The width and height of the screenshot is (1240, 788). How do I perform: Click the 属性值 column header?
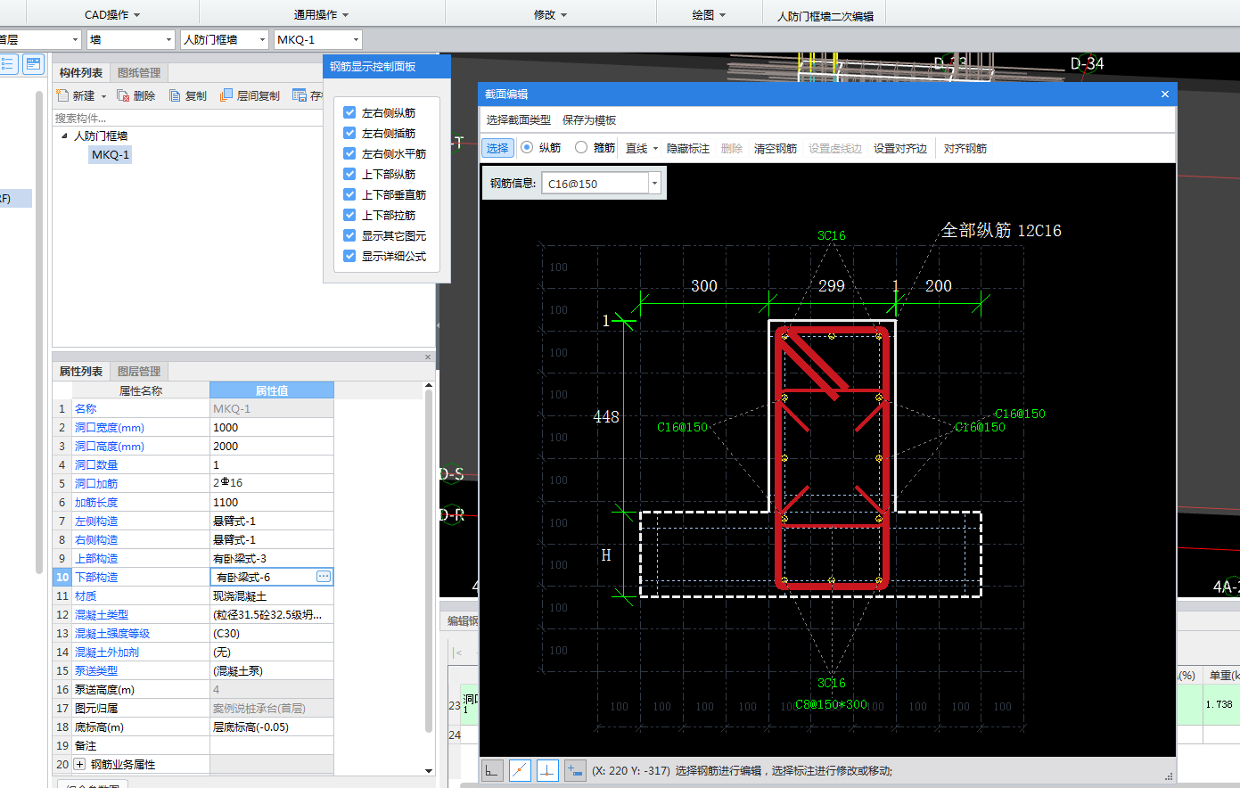point(272,390)
